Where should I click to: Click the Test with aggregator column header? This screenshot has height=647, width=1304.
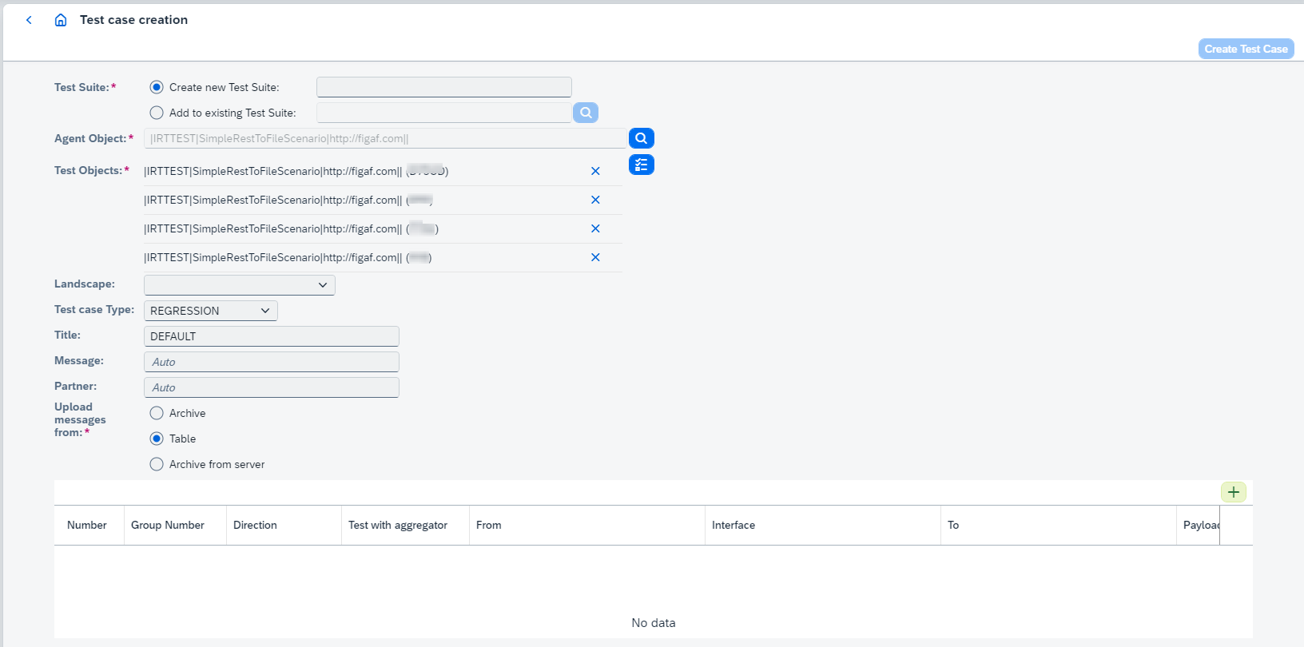pyautogui.click(x=406, y=525)
